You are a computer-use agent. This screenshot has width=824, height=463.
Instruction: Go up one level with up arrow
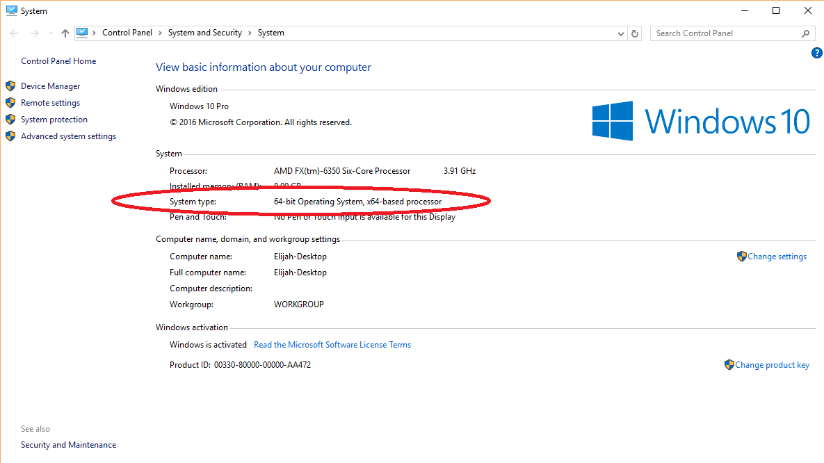pyautogui.click(x=65, y=33)
